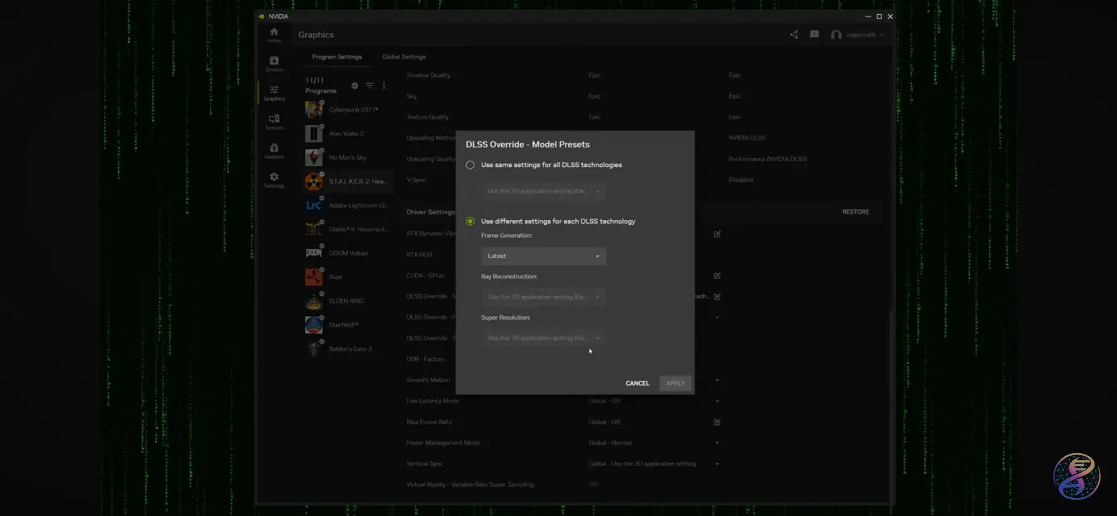Open the account name dropdown chevron
The height and width of the screenshot is (516, 1117).
point(881,35)
